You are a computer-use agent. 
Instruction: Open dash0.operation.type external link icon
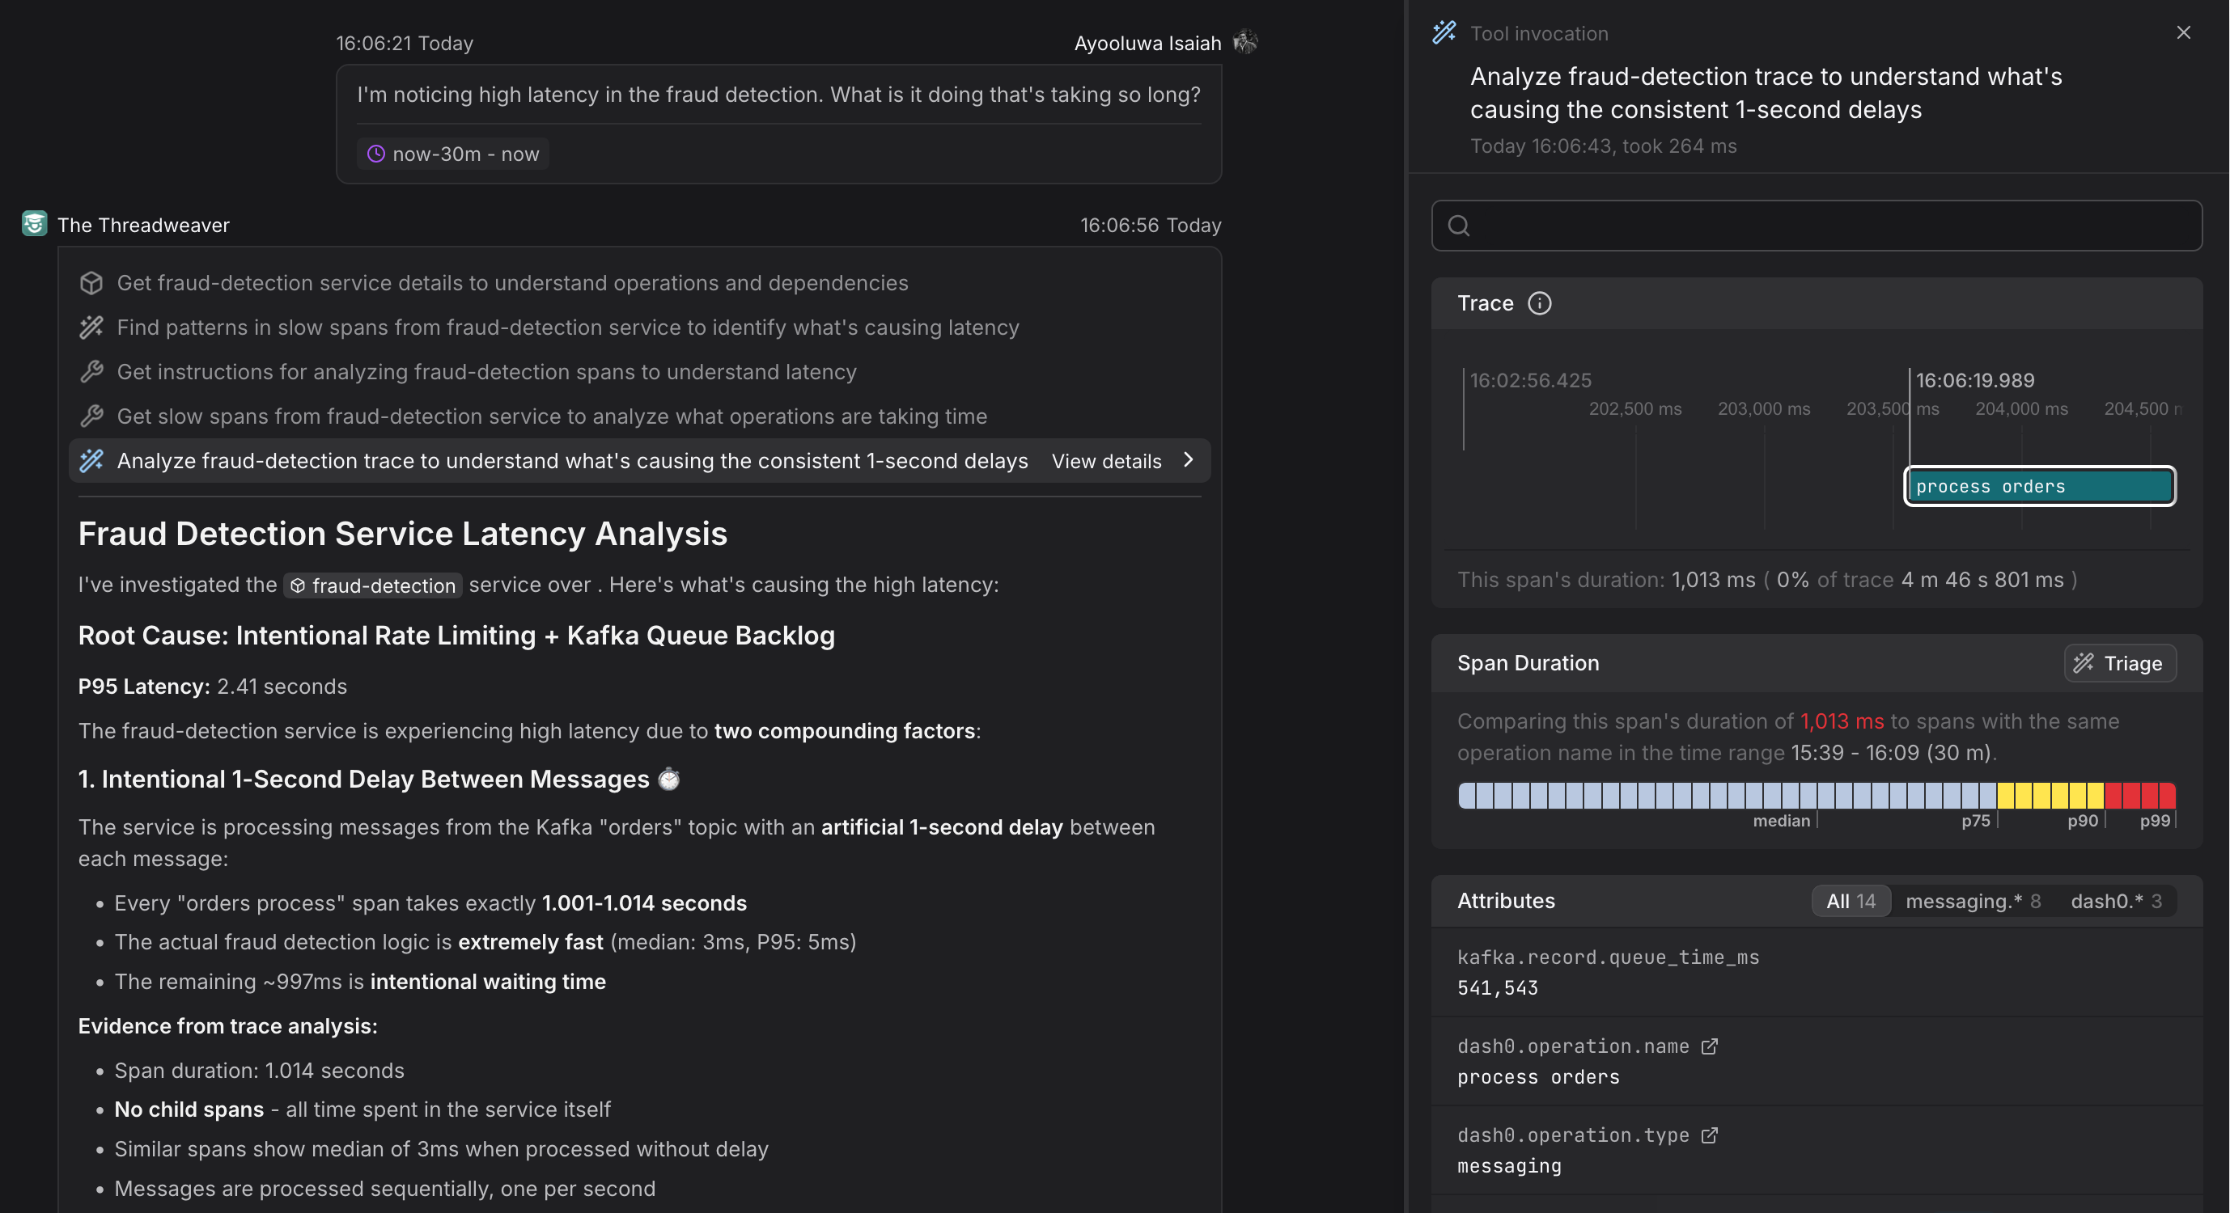1709,1135
